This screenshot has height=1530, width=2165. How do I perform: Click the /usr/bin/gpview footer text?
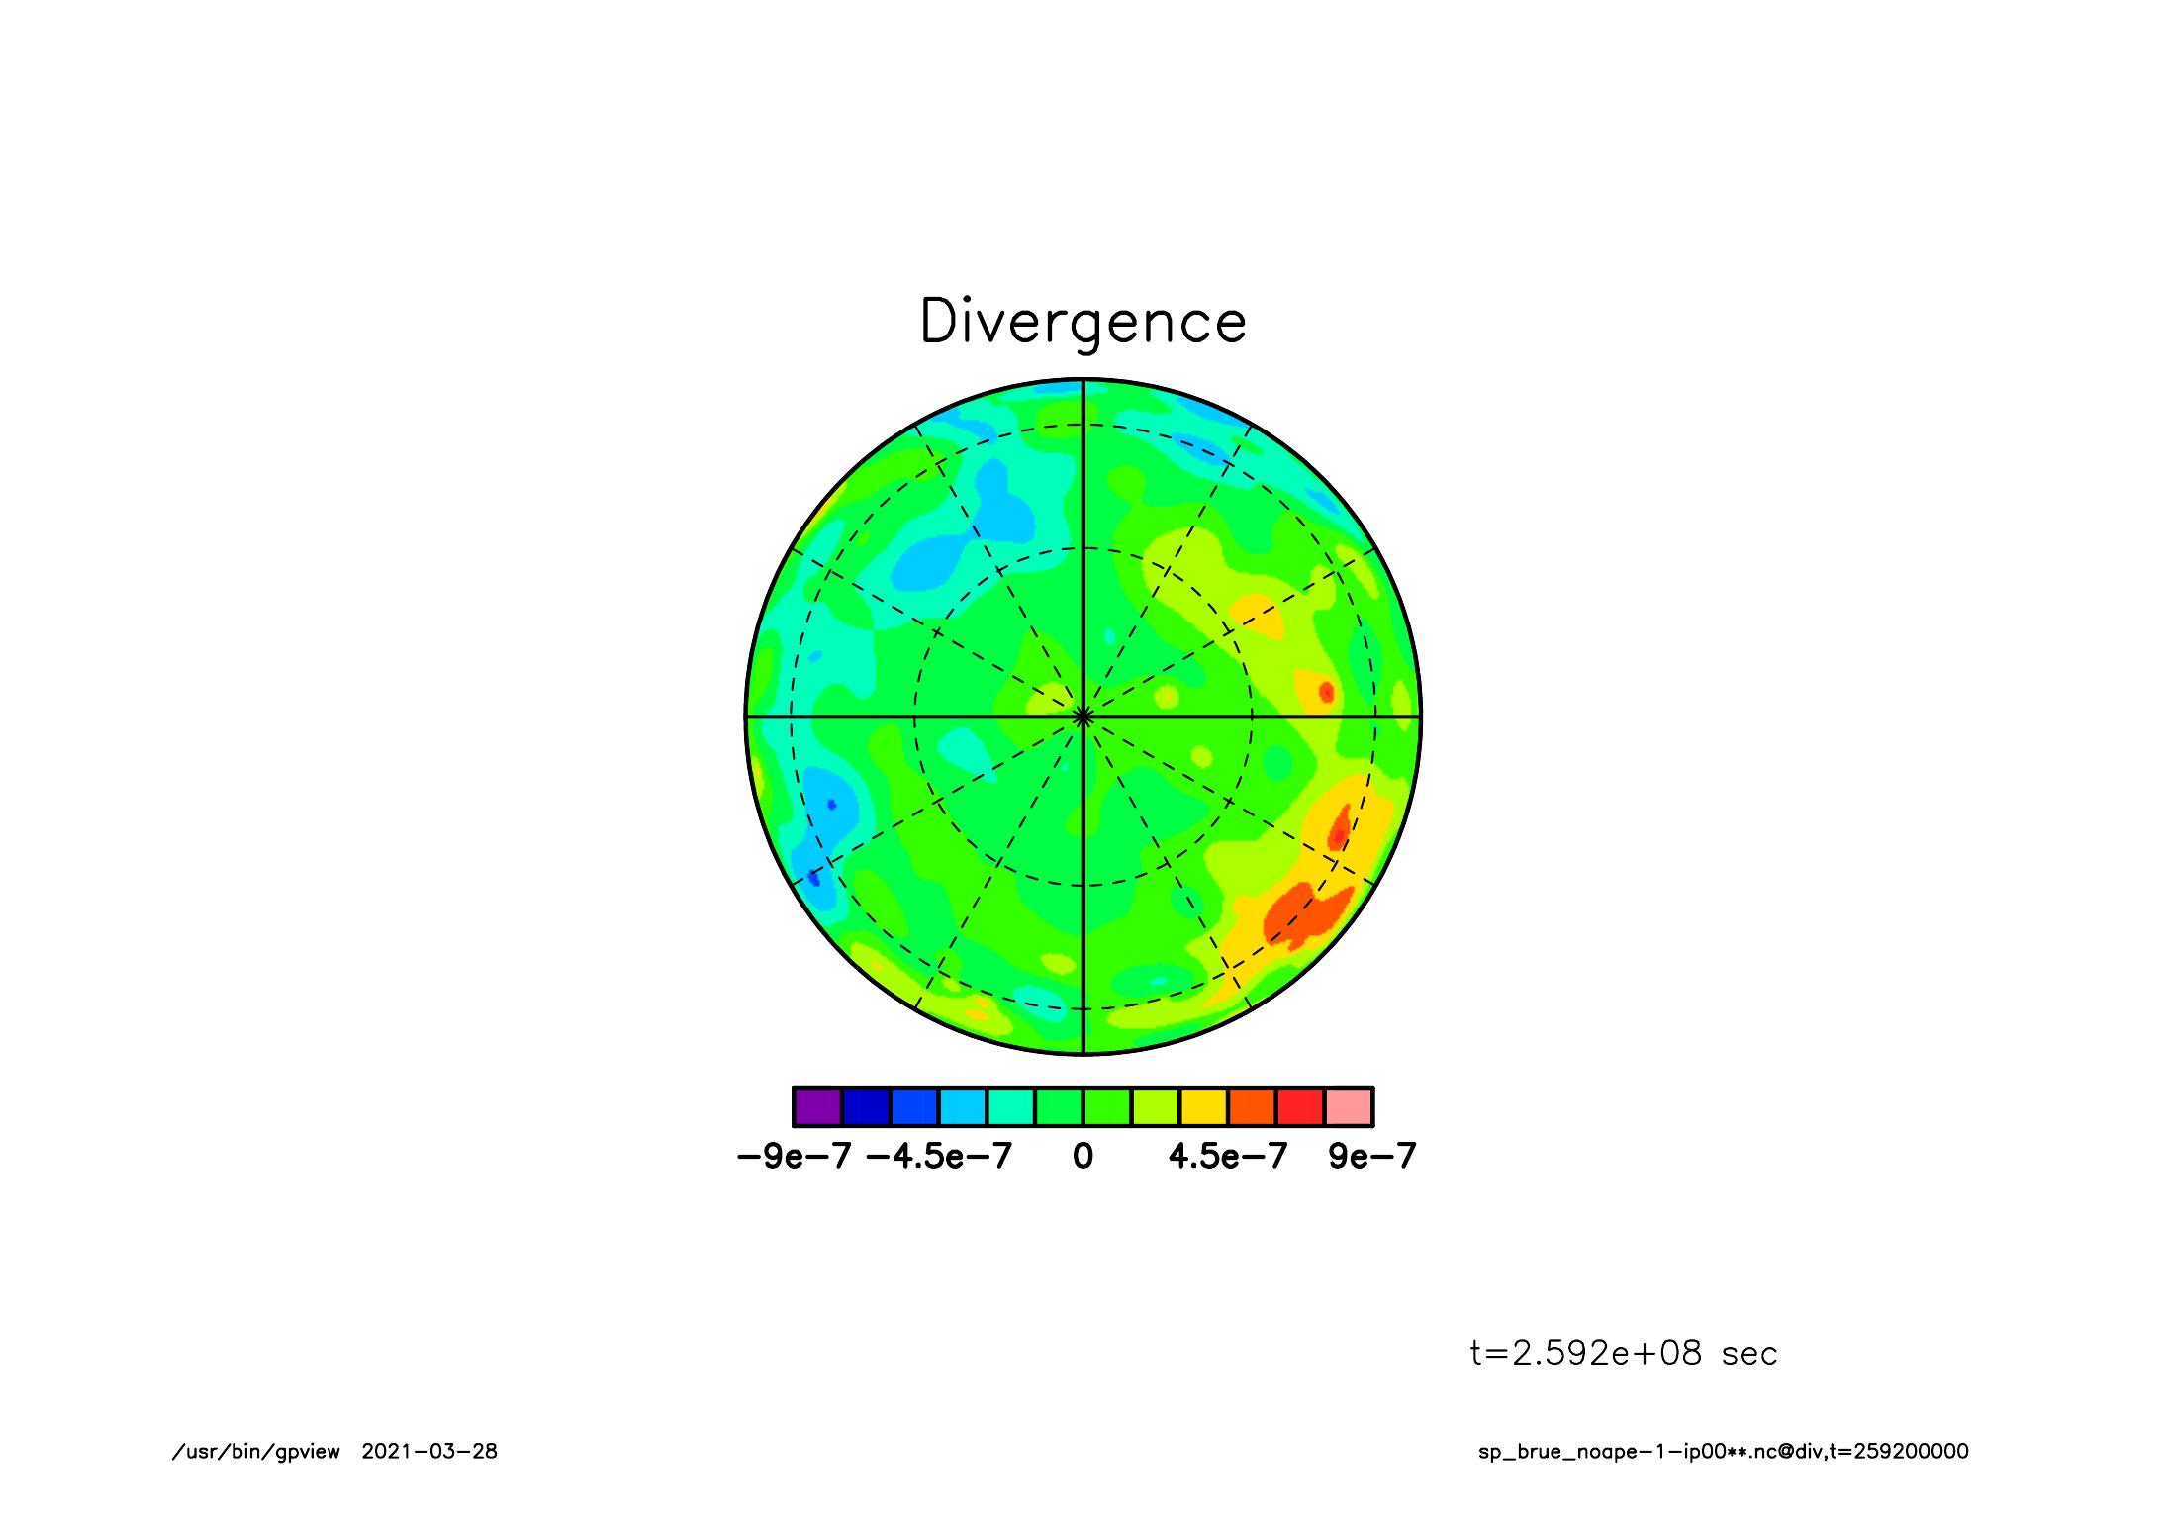(x=255, y=1452)
